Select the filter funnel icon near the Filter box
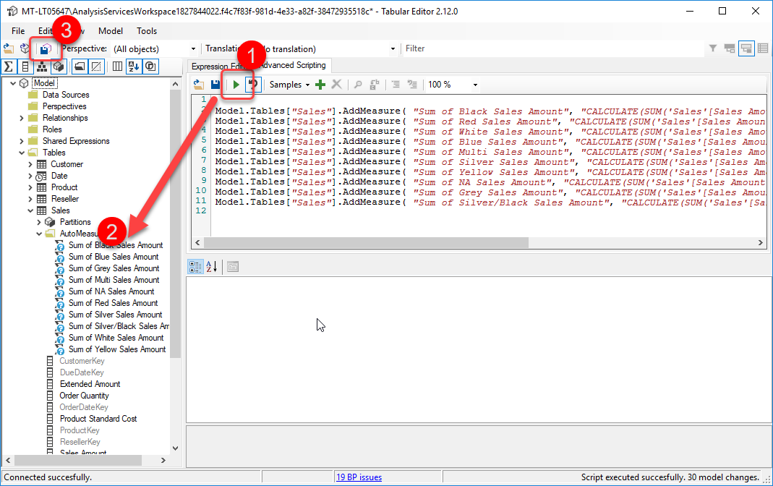 [x=712, y=48]
